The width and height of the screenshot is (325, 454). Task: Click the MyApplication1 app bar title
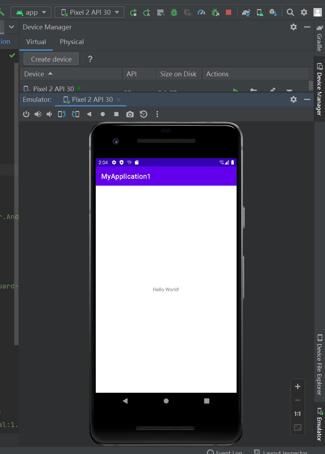[x=126, y=176]
